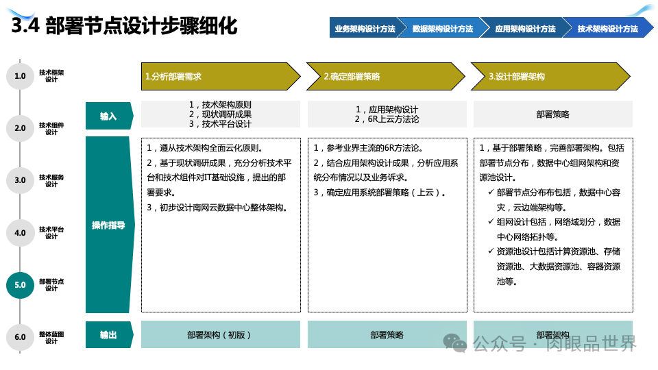Click the 1.0 step circle

[x=20, y=76]
